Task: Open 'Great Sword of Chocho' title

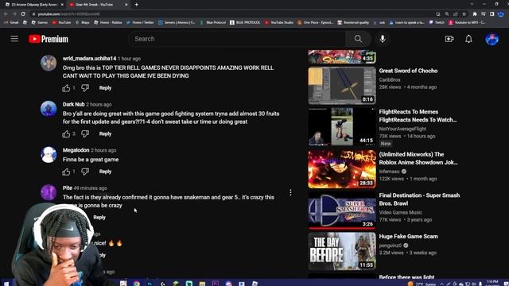Action: coord(408,71)
